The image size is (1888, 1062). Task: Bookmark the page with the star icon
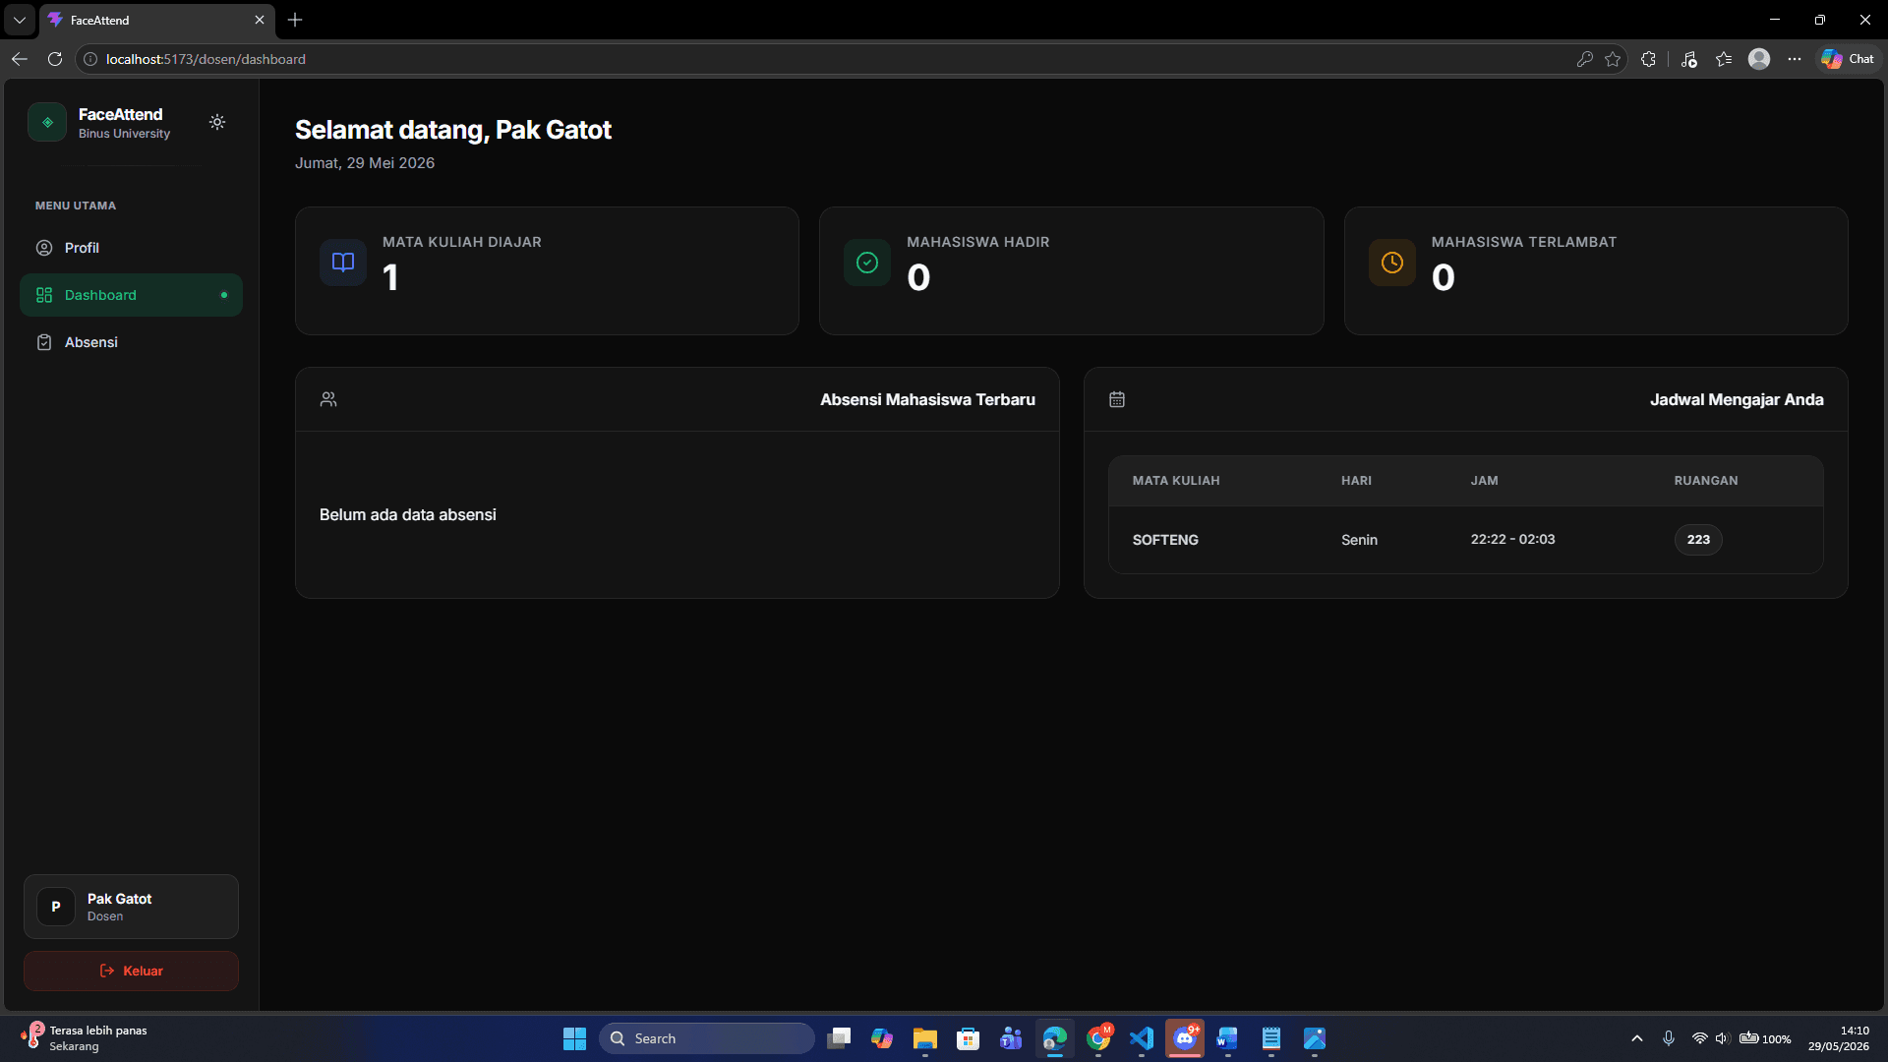click(1613, 59)
